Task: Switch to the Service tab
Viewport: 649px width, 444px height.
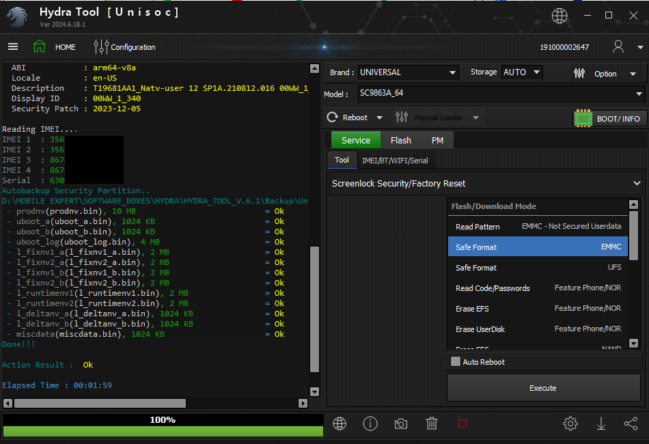Action: (356, 140)
